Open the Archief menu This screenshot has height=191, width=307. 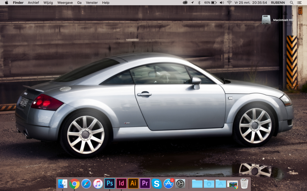click(33, 2)
